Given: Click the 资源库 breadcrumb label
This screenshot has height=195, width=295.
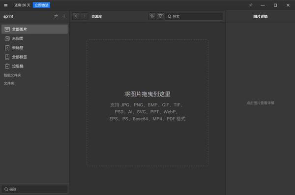Looking at the screenshot, I should pyautogui.click(x=96, y=16).
